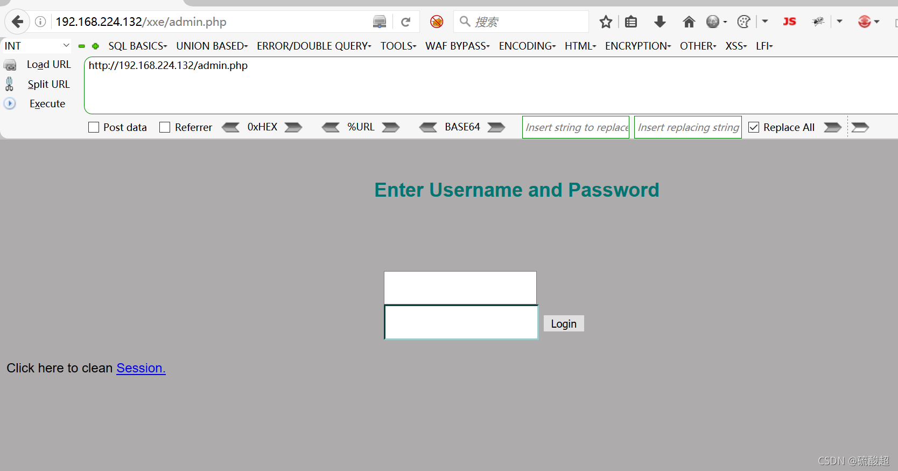Click the last arrow icon on HackBar row
898x471 pixels.
pos(860,127)
